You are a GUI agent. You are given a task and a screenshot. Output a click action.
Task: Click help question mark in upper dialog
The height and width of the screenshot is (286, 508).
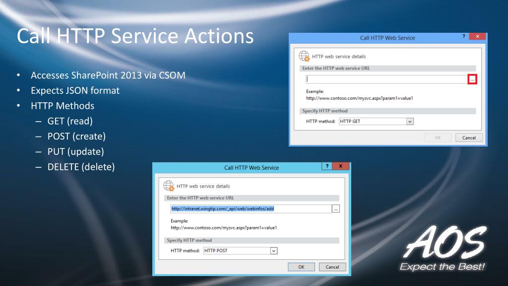tap(464, 36)
